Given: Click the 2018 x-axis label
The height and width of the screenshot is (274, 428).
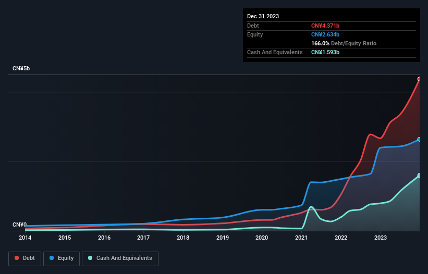Looking at the screenshot, I should click(183, 238).
